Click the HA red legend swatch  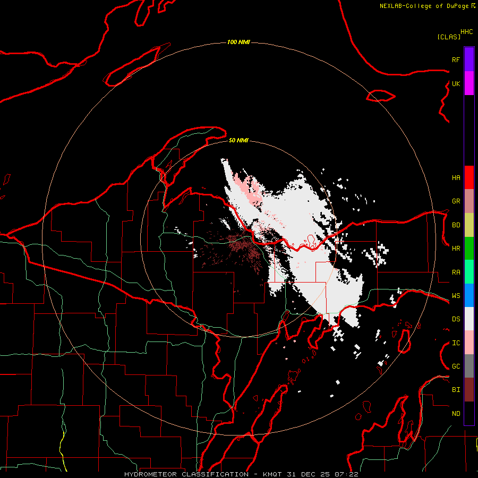[469, 177]
